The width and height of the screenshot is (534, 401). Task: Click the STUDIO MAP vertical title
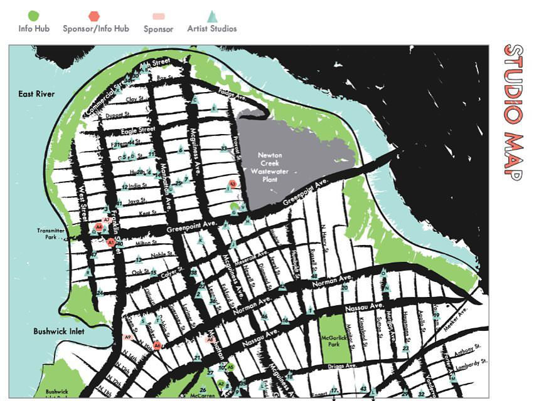513,113
